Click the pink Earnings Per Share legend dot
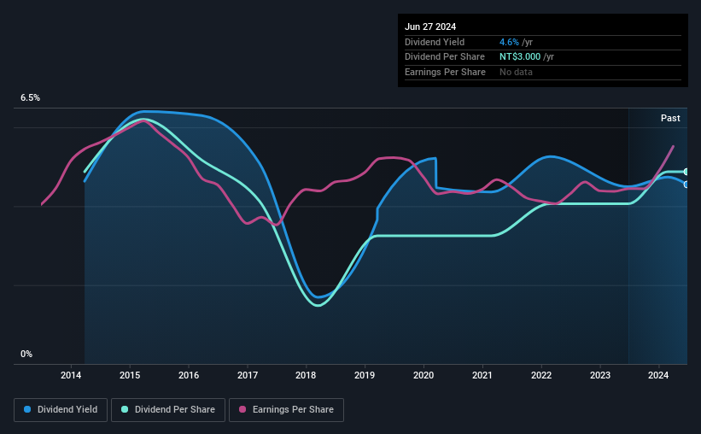701x434 pixels. [242, 409]
